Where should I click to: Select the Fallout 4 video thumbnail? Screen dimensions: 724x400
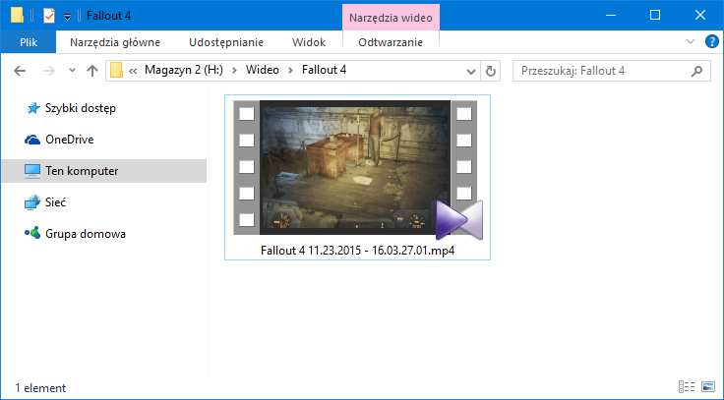tap(357, 168)
